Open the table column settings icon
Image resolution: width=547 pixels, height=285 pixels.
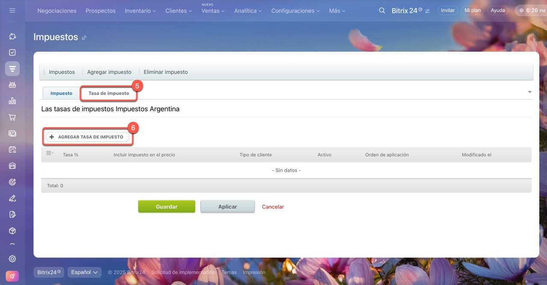tap(50, 153)
